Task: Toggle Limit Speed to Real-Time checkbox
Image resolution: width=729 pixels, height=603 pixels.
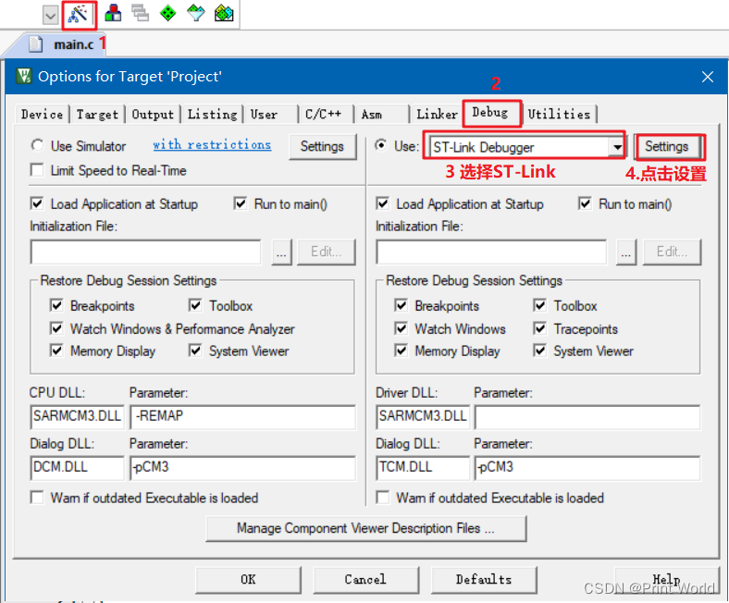Action: pyautogui.click(x=37, y=170)
